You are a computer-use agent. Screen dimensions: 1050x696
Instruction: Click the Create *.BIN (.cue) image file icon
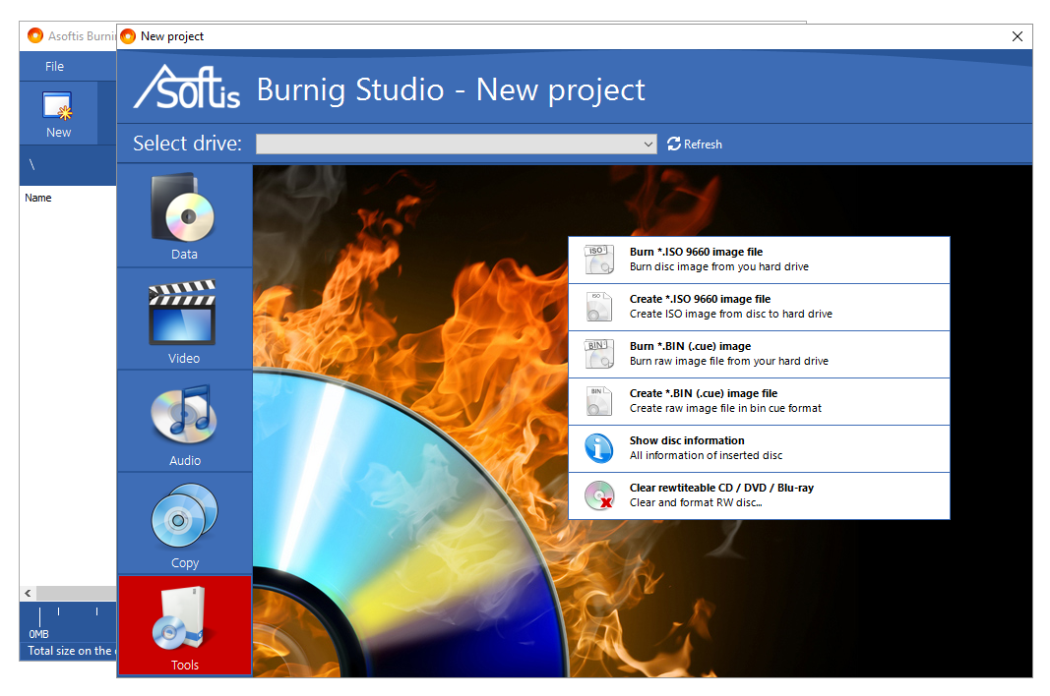tap(598, 401)
